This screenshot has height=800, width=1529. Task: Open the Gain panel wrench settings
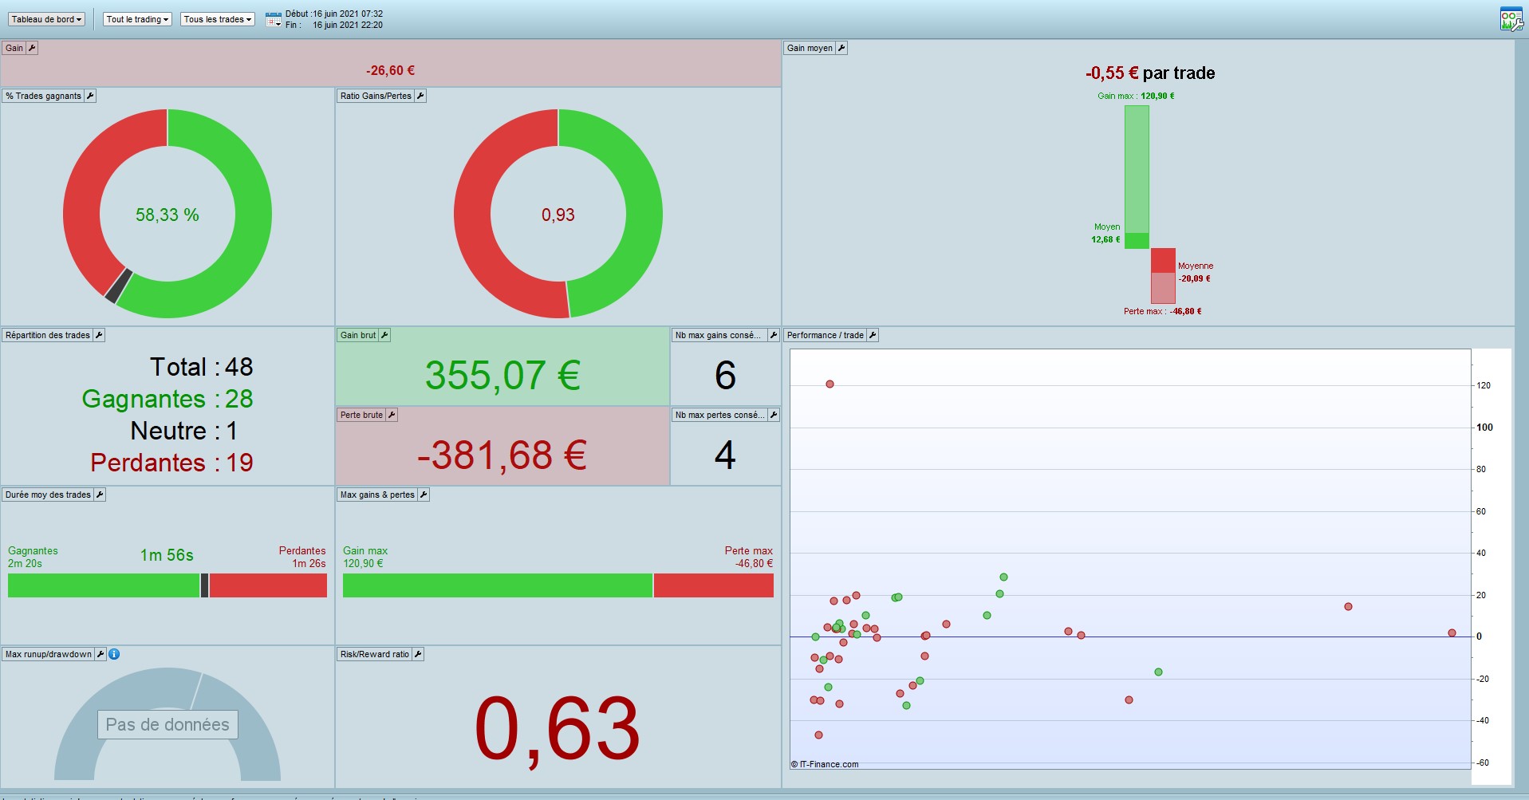coord(32,48)
